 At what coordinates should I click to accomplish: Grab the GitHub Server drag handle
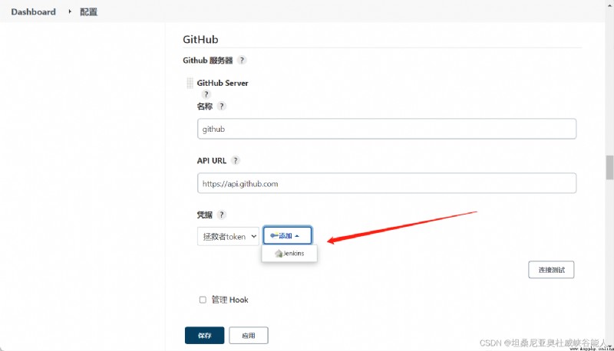[x=190, y=83]
